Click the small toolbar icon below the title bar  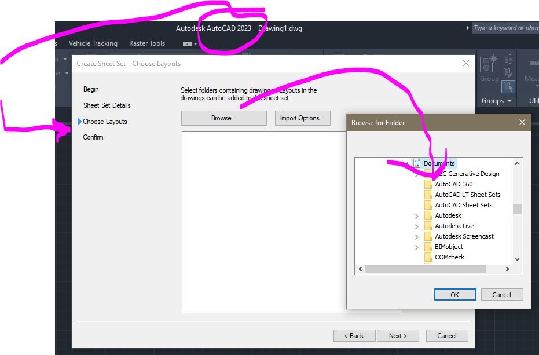click(186, 43)
